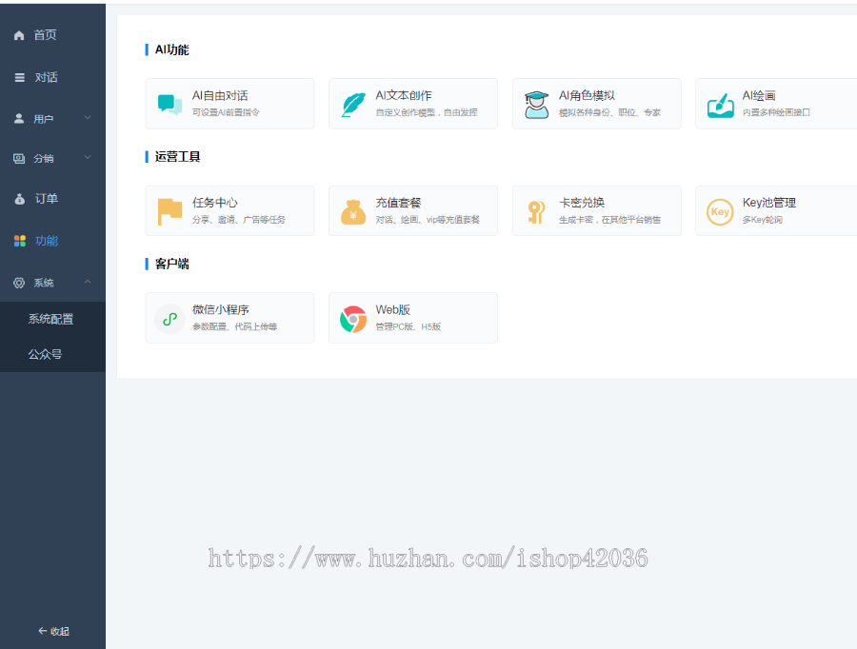
Task: Click the 功能 colored grid icon
Action: (x=20, y=241)
